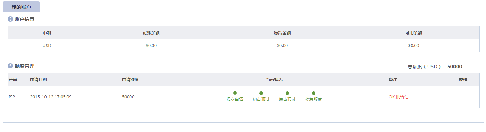486x132 pixels.
Task: Select the 提交申请 progress dot
Action: point(235,93)
